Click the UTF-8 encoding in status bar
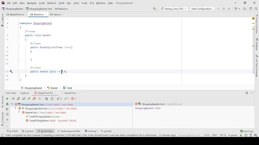 click(x=223, y=135)
